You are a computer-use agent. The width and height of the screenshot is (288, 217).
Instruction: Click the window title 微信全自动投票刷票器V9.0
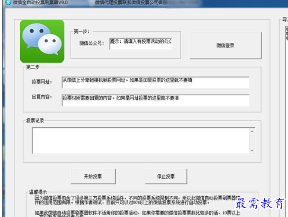(40, 3)
